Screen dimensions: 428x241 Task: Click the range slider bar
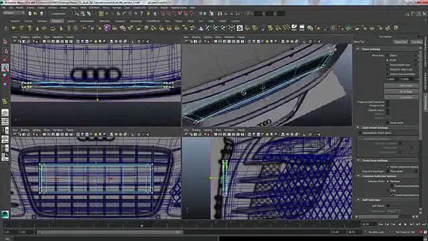click(110, 232)
